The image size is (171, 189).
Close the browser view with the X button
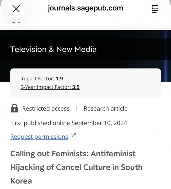click(16, 9)
